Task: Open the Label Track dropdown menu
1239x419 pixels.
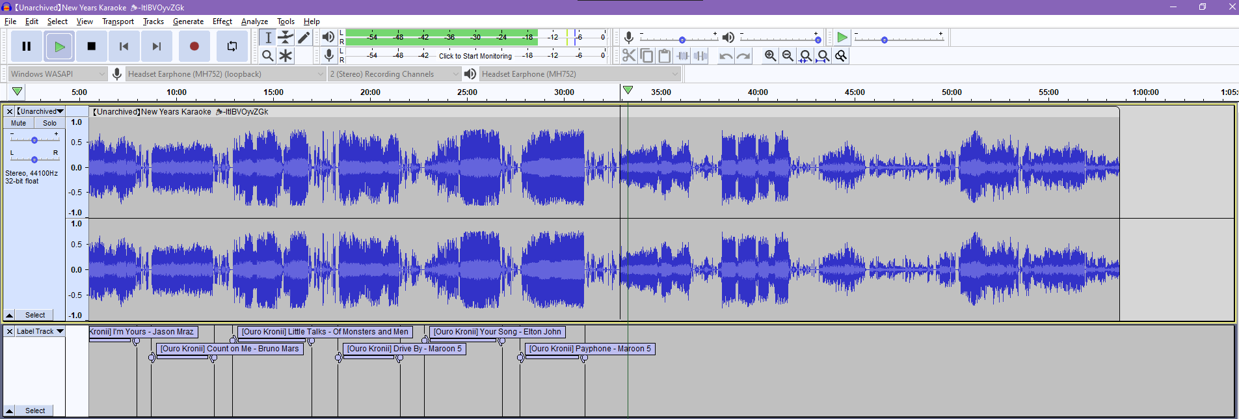Action: 40,331
